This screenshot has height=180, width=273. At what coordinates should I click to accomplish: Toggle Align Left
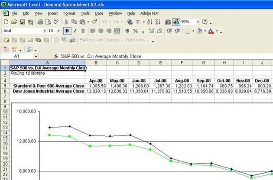(93, 31)
